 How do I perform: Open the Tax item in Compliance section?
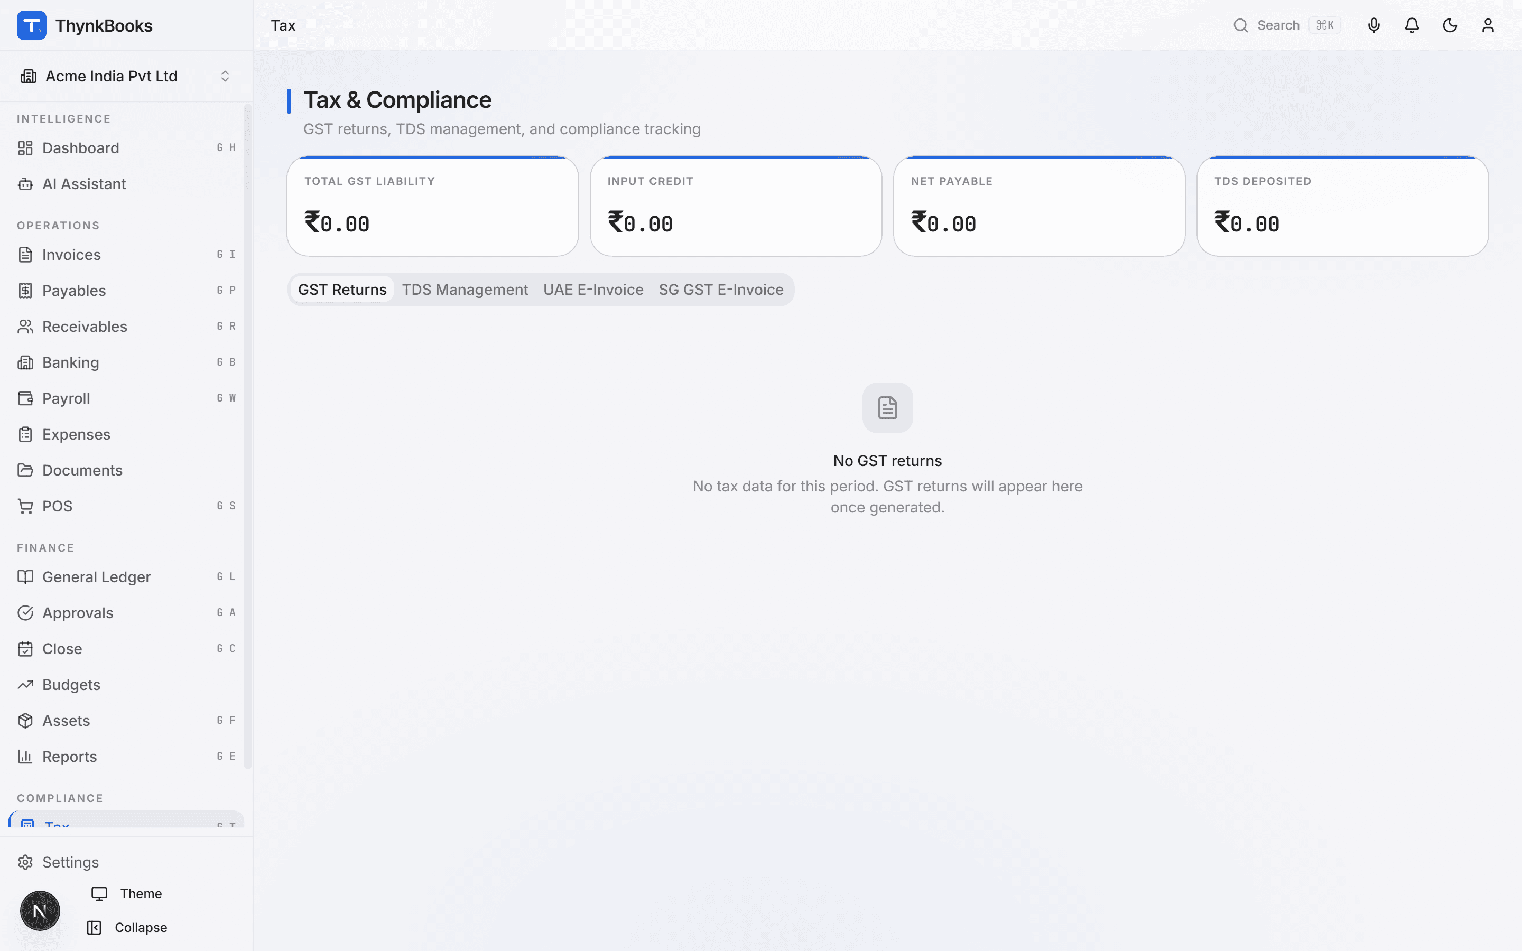pyautogui.click(x=126, y=820)
